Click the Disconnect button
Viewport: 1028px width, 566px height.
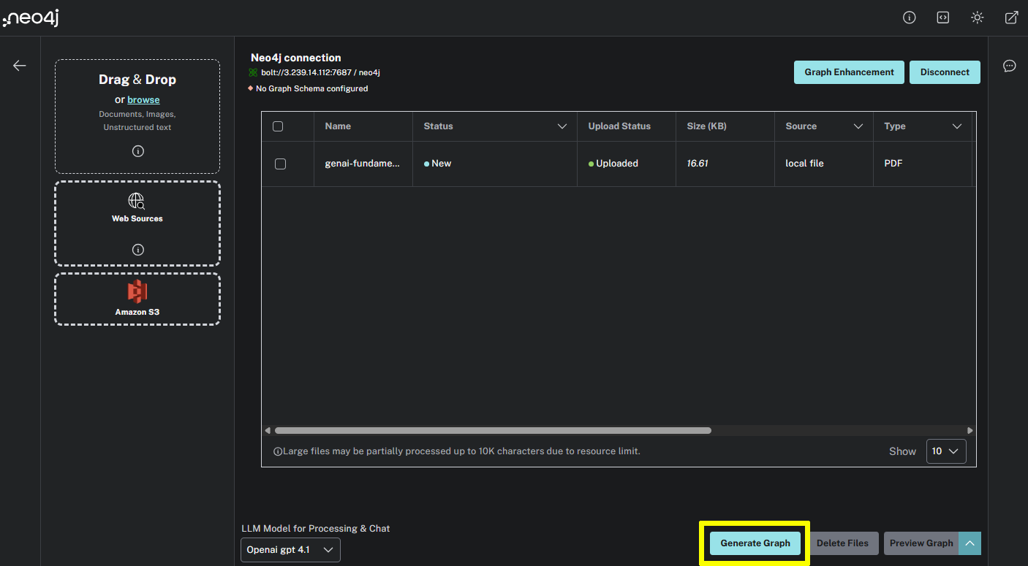tap(945, 72)
